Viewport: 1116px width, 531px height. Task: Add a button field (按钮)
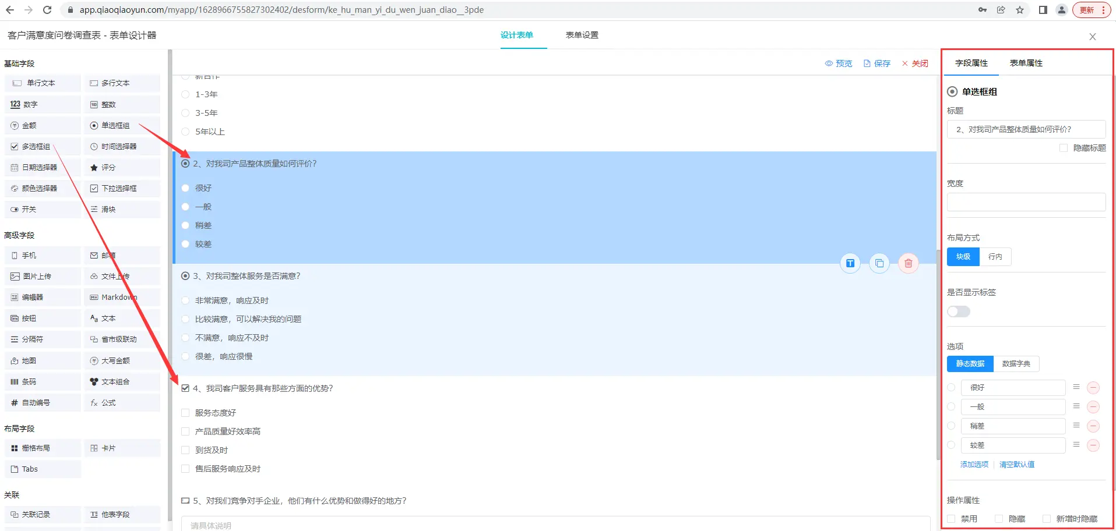[43, 318]
